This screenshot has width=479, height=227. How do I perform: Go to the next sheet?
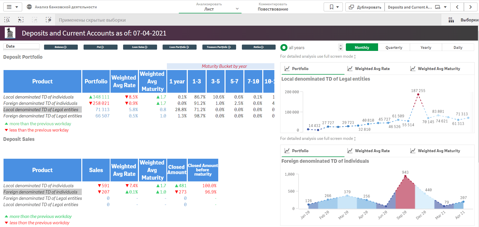[x=470, y=7]
